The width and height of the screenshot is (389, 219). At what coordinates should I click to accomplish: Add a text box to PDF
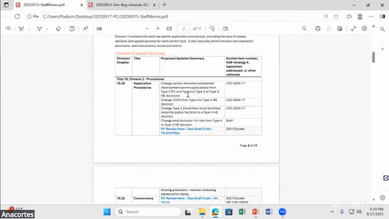[x=72, y=29]
